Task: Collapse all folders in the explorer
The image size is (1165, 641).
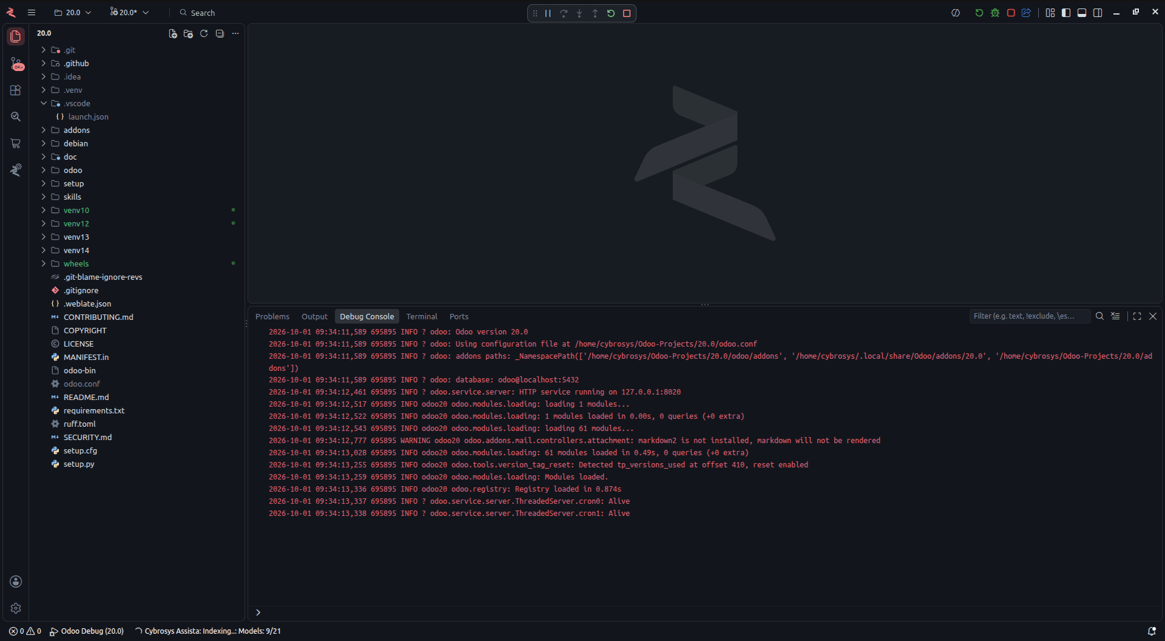Action: click(x=220, y=34)
